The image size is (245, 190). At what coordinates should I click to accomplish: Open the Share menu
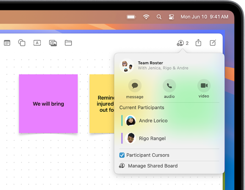tap(198, 43)
